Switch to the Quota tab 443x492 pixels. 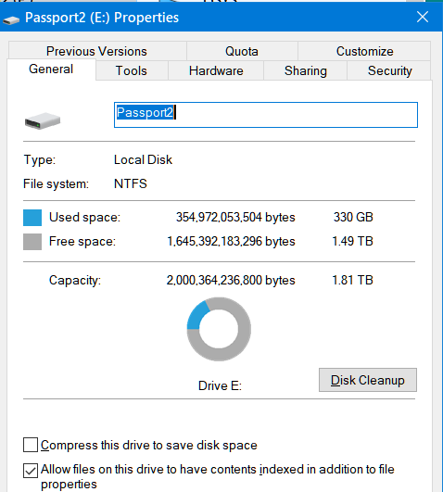pyautogui.click(x=242, y=51)
